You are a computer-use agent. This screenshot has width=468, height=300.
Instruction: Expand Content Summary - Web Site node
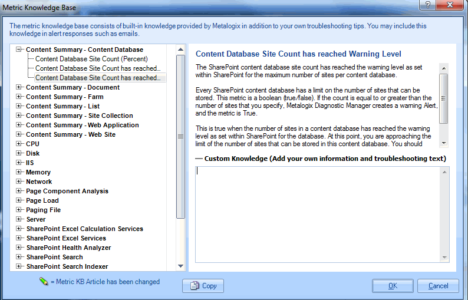click(18, 134)
